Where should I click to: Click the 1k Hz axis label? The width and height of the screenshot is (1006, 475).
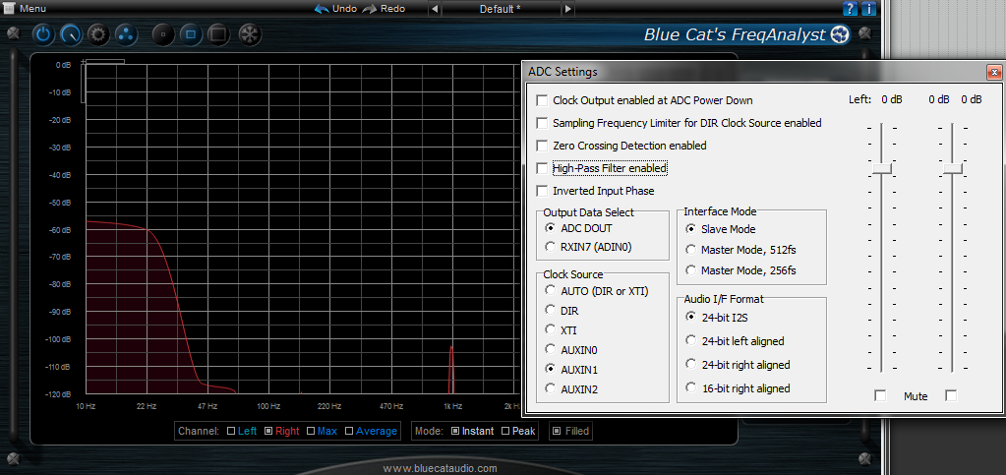(x=453, y=406)
